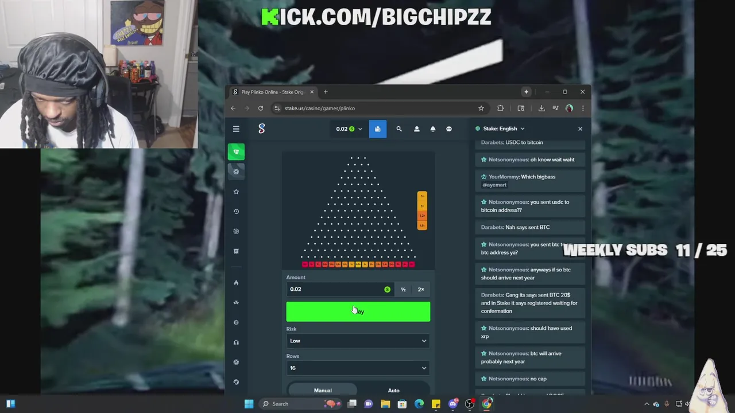The height and width of the screenshot is (413, 735).
Task: Open the blue wallet button
Action: click(x=377, y=129)
